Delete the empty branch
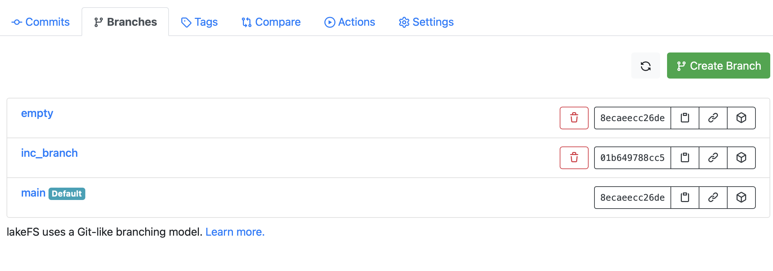 pyautogui.click(x=574, y=118)
